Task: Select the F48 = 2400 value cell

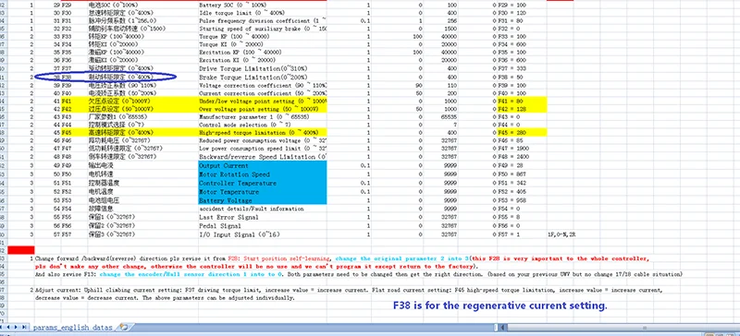Action: (x=522, y=156)
